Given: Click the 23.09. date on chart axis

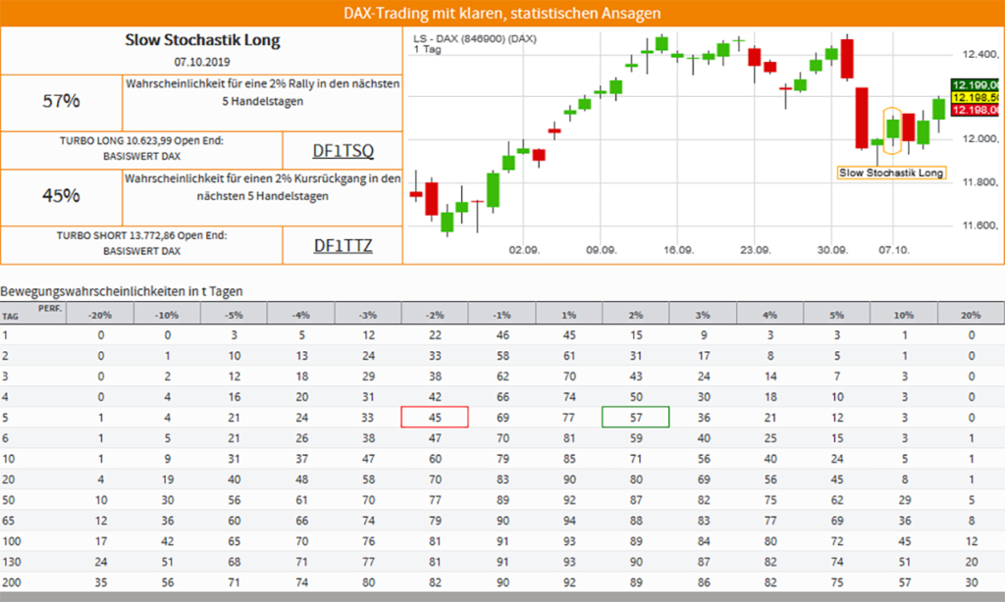Looking at the screenshot, I should pos(755,250).
